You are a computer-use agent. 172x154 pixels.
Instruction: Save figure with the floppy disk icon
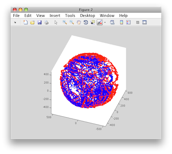pos(40,23)
